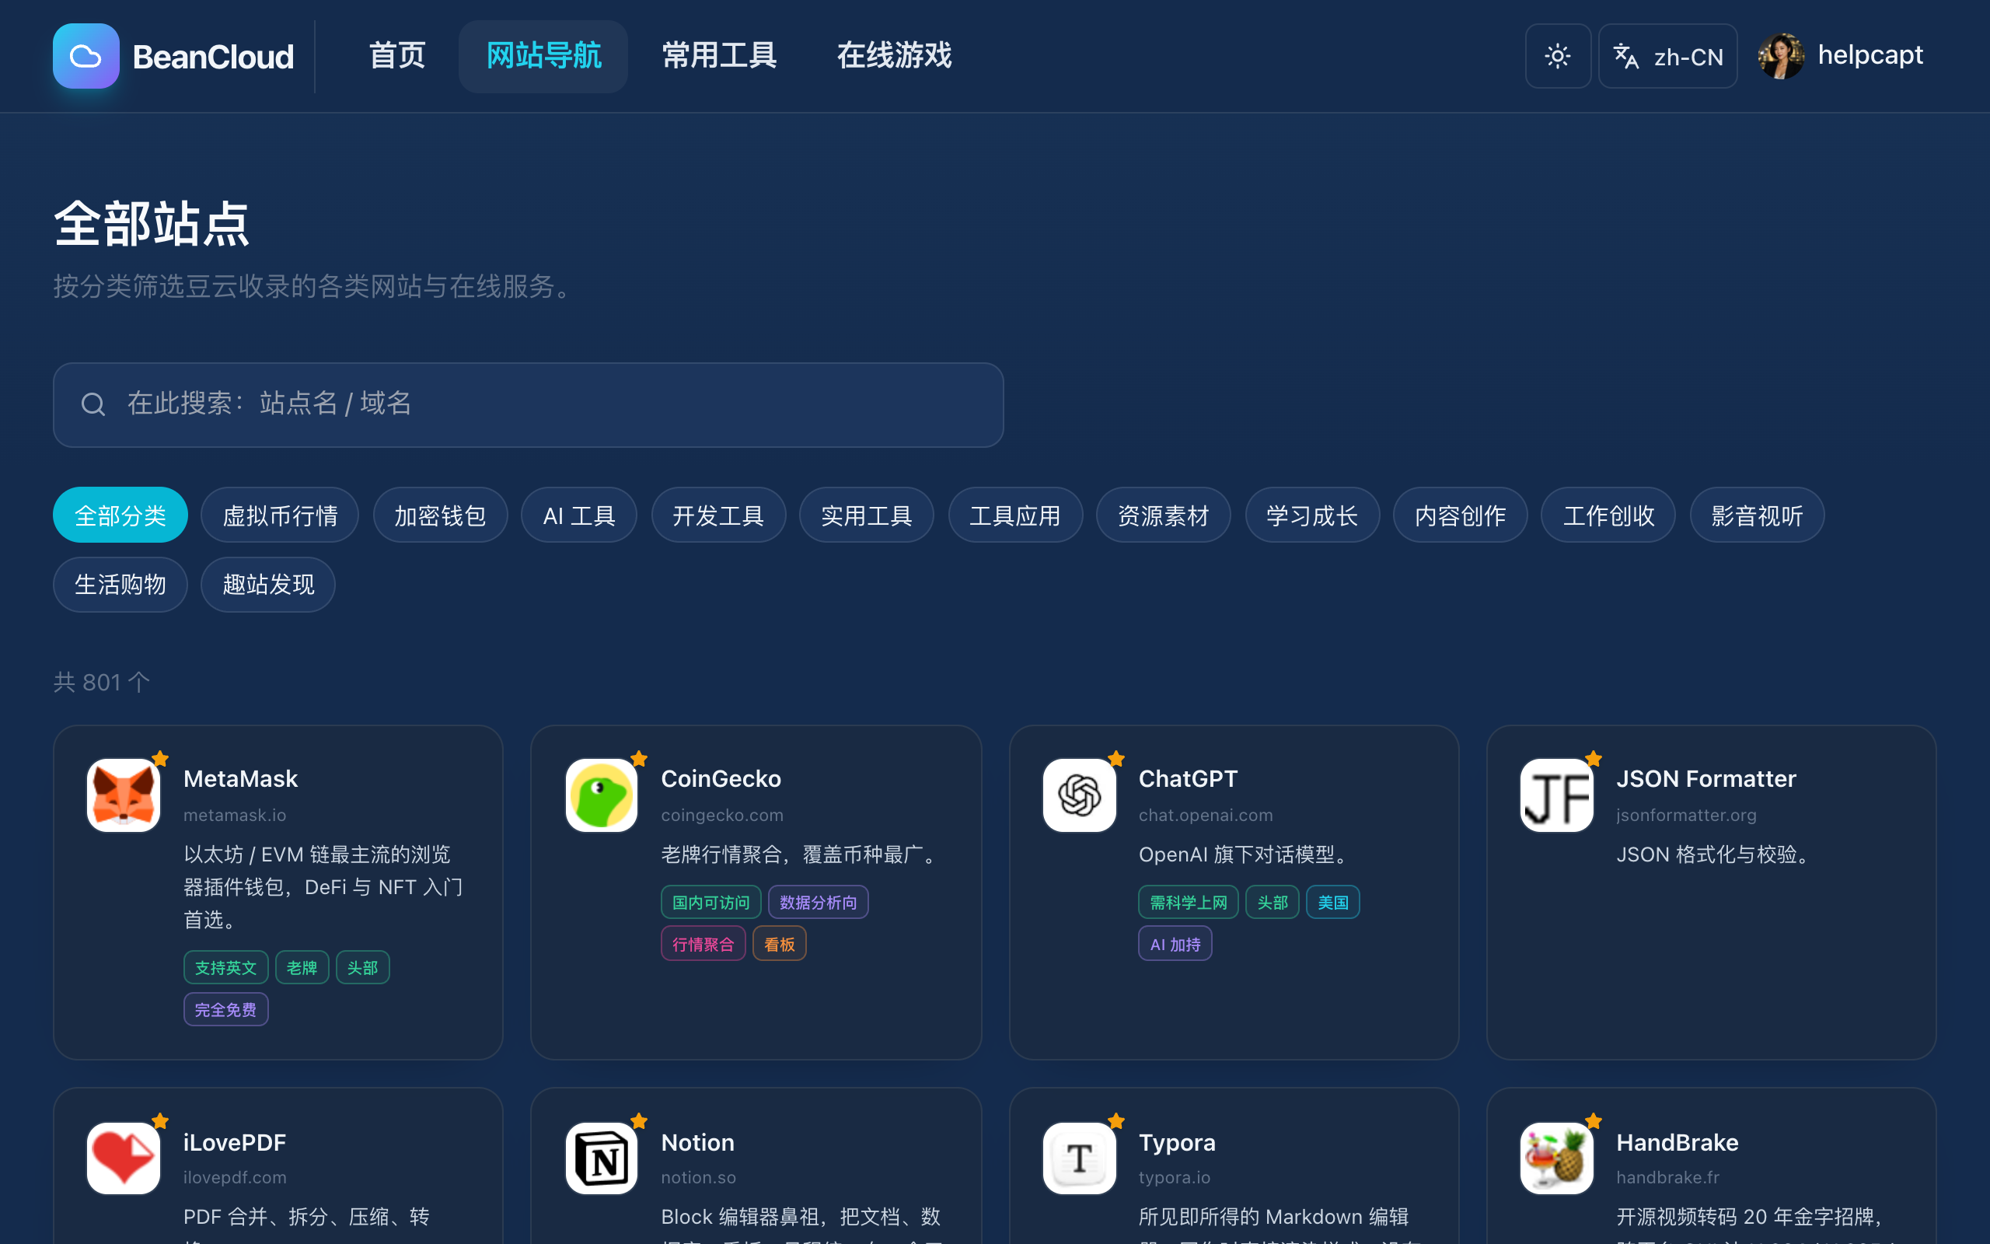Focus the 站点名 / 域名 search field

coord(528,404)
